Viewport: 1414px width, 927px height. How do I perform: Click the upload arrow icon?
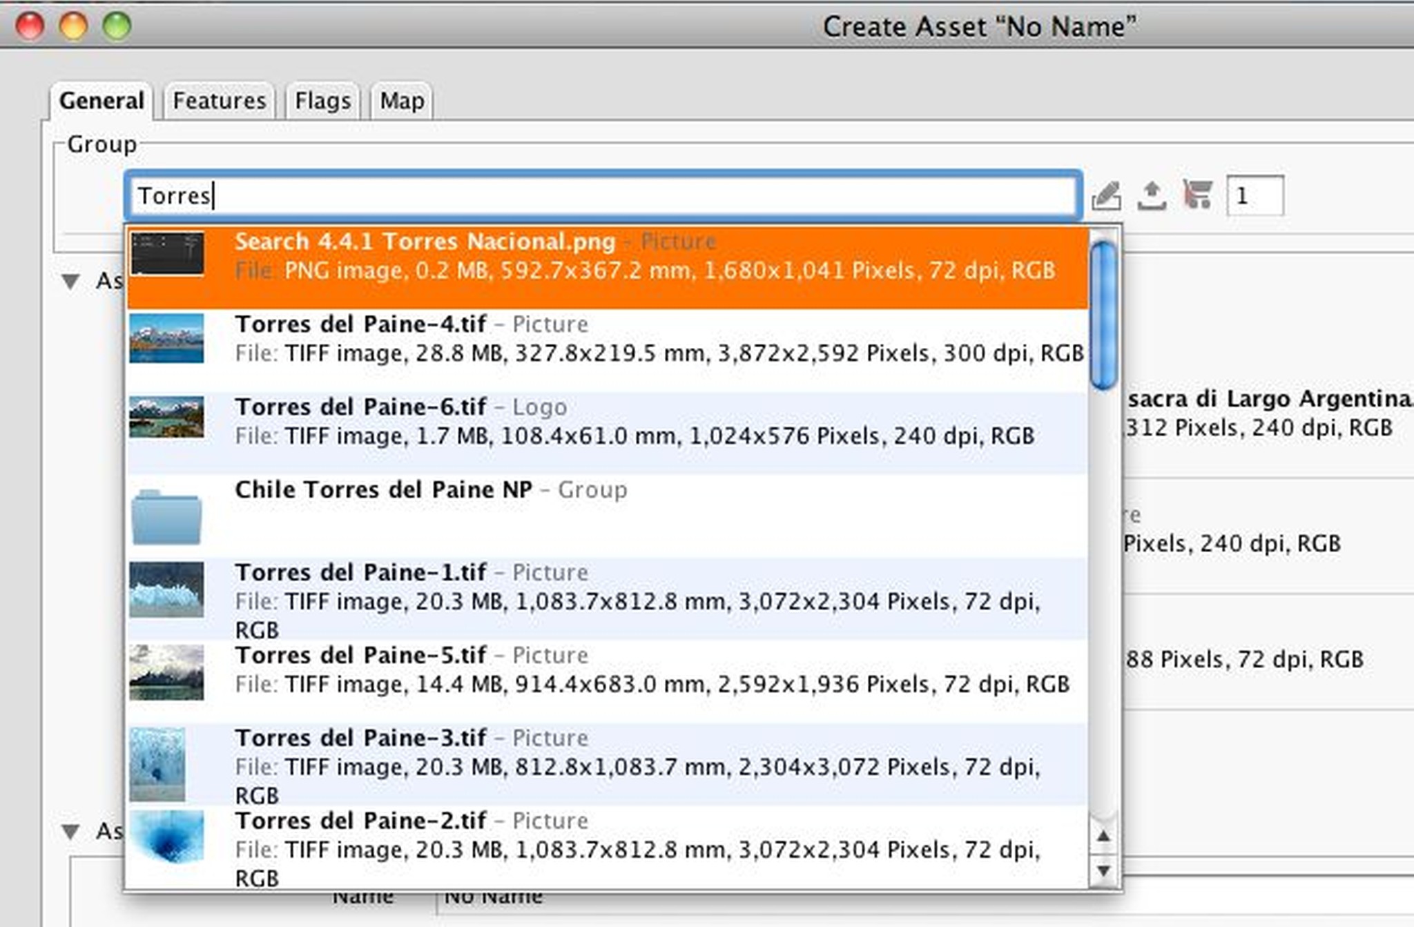pyautogui.click(x=1152, y=196)
